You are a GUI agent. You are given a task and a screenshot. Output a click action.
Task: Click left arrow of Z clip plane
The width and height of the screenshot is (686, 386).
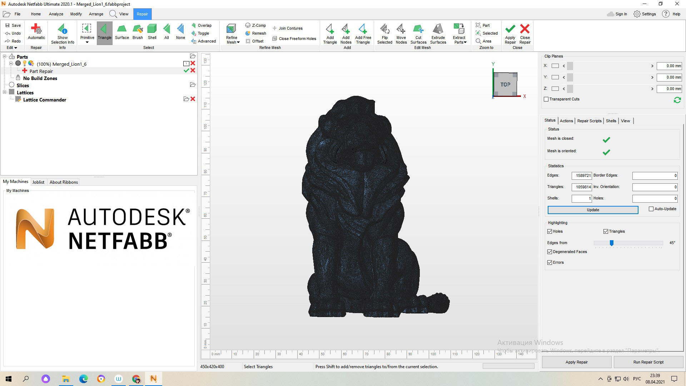(564, 89)
